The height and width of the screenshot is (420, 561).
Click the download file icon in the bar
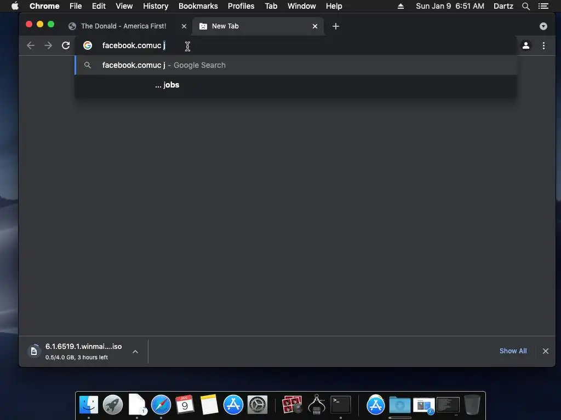tap(34, 351)
